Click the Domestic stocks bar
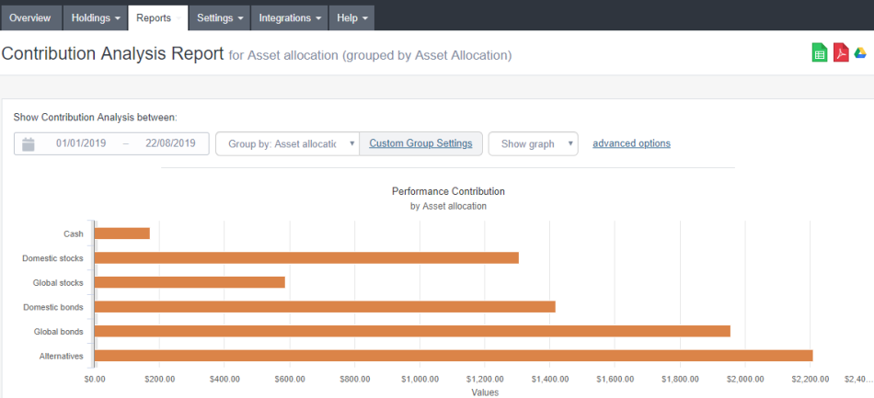Image resolution: width=874 pixels, height=398 pixels. click(306, 257)
